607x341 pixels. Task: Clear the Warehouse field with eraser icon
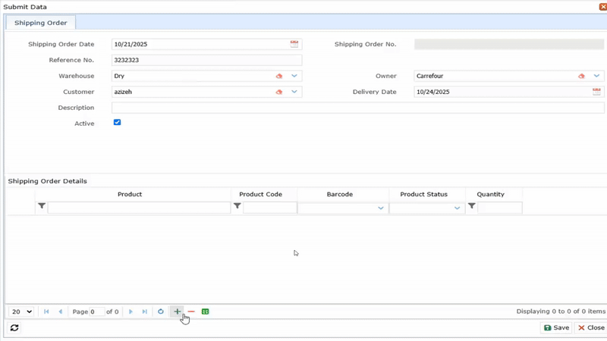pos(279,76)
